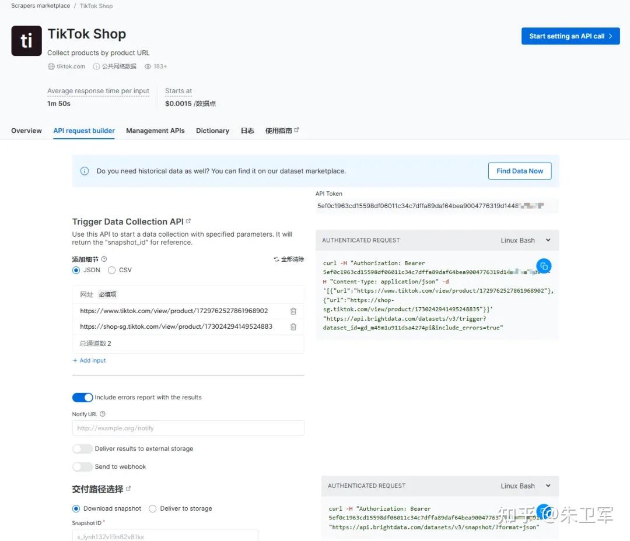Toggle Include errors report with the results
This screenshot has height=541, width=630.
pyautogui.click(x=82, y=397)
